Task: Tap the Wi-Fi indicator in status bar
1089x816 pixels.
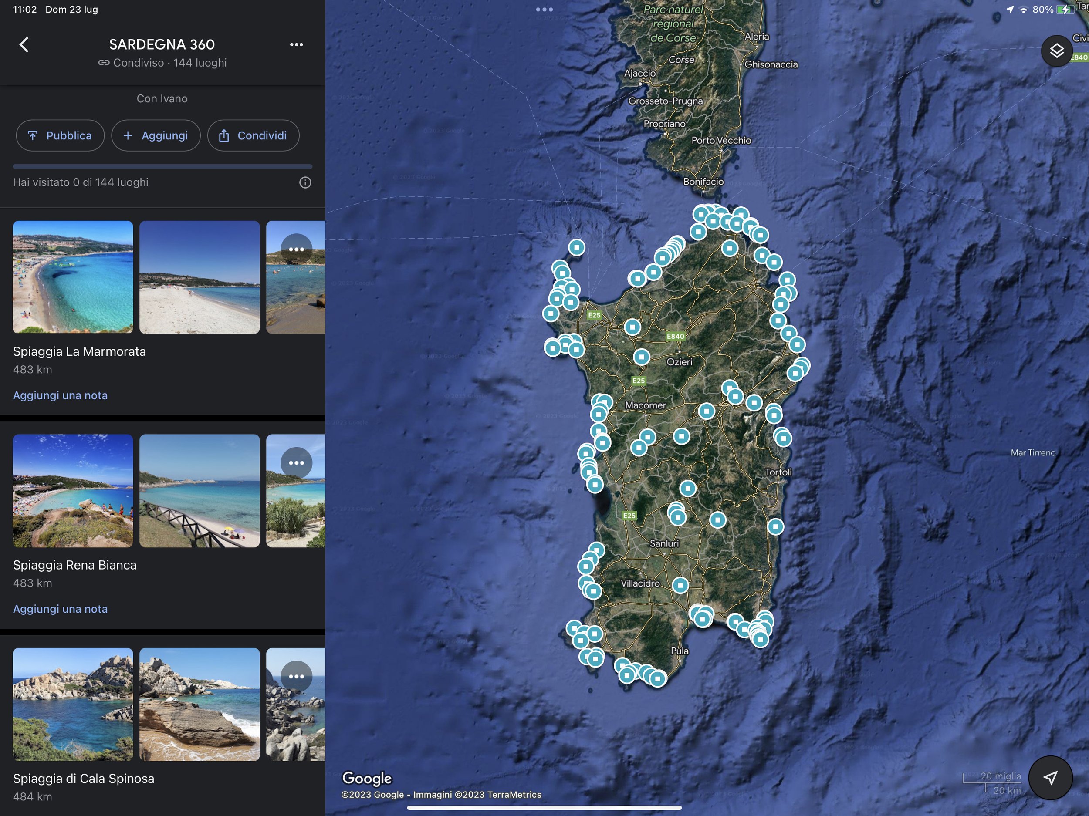Action: [1024, 9]
